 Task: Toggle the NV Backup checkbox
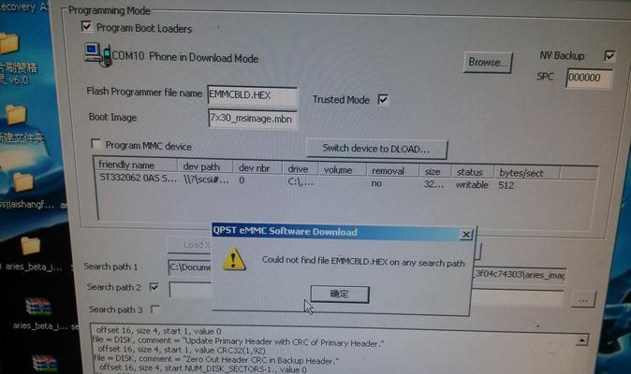(609, 55)
